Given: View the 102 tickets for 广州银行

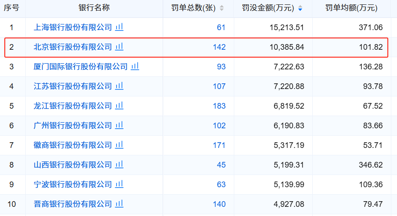Looking at the screenshot, I should click(x=219, y=126).
